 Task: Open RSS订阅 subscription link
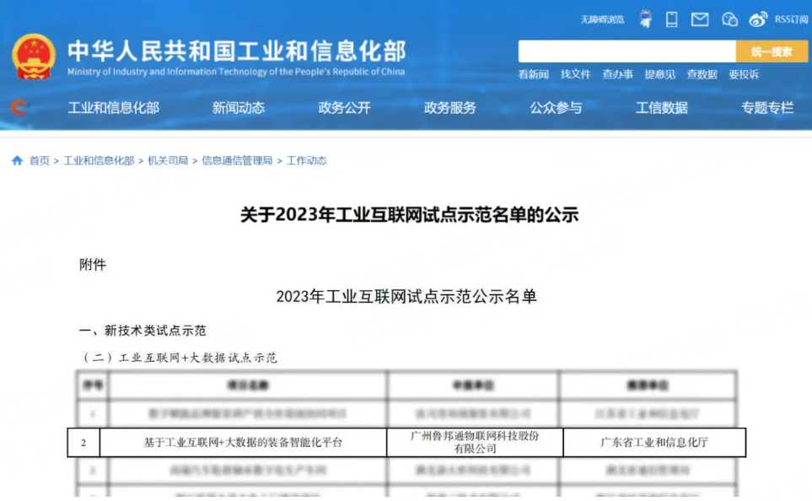pos(791,19)
